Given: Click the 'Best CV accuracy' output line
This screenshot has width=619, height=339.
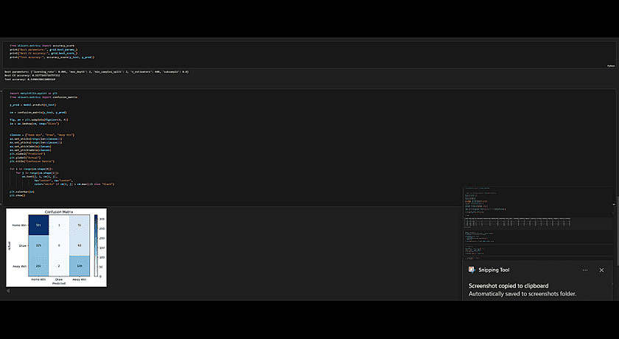Looking at the screenshot, I should click(32, 75).
